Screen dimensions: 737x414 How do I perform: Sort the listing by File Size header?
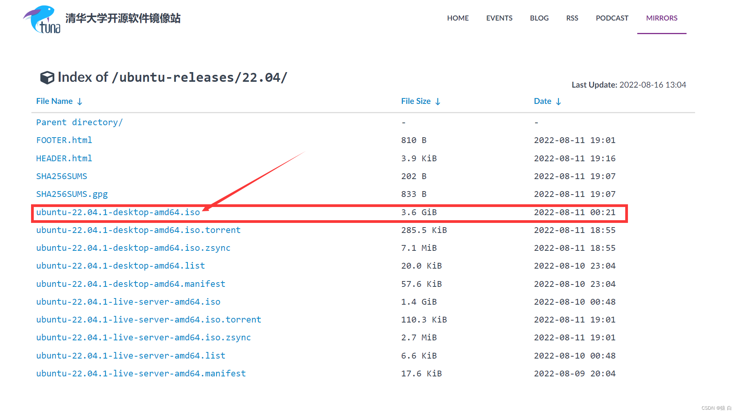click(416, 101)
